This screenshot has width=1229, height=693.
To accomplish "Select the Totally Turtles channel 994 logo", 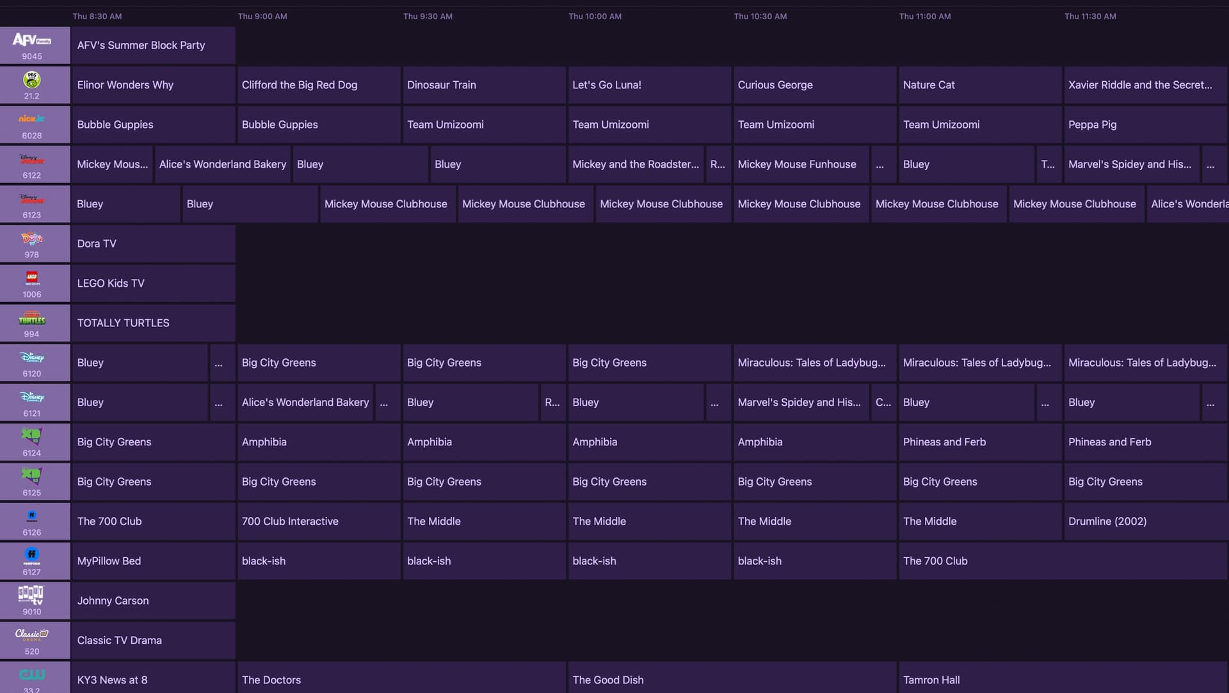I will tap(32, 318).
